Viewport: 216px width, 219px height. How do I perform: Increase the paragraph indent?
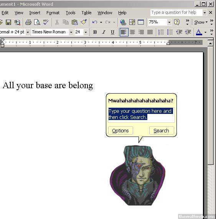point(188,32)
